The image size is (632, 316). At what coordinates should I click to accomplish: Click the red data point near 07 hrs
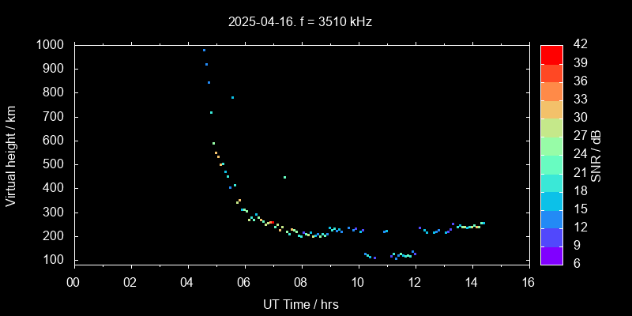click(x=270, y=223)
